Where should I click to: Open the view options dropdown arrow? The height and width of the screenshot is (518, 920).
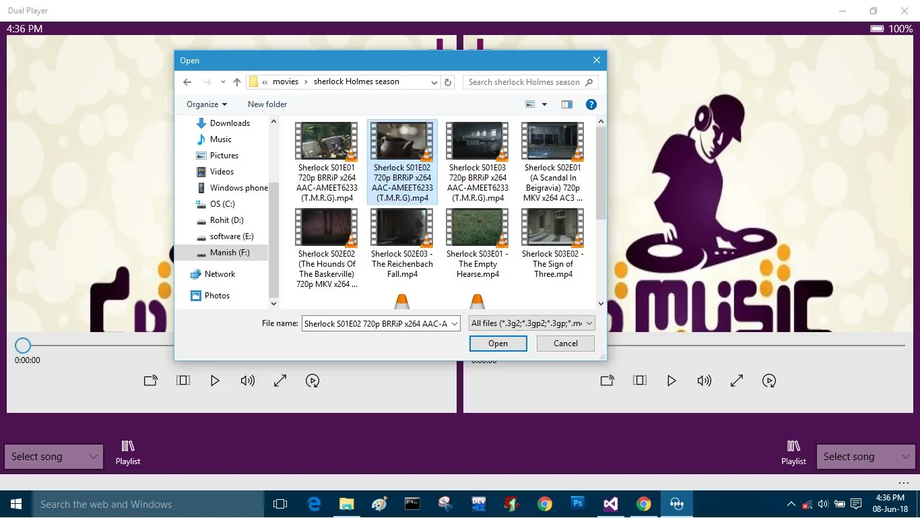point(544,104)
